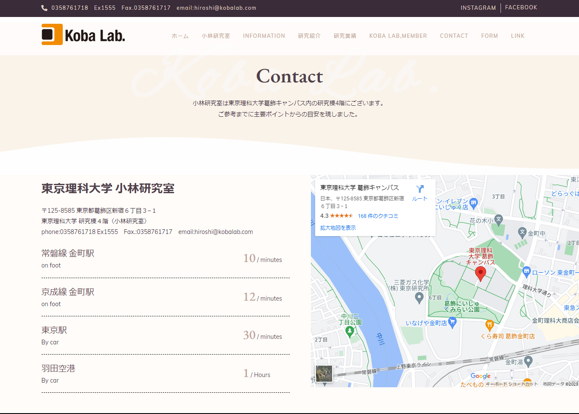
Task: Open the INSTAGRAM link in top bar
Action: (x=478, y=8)
